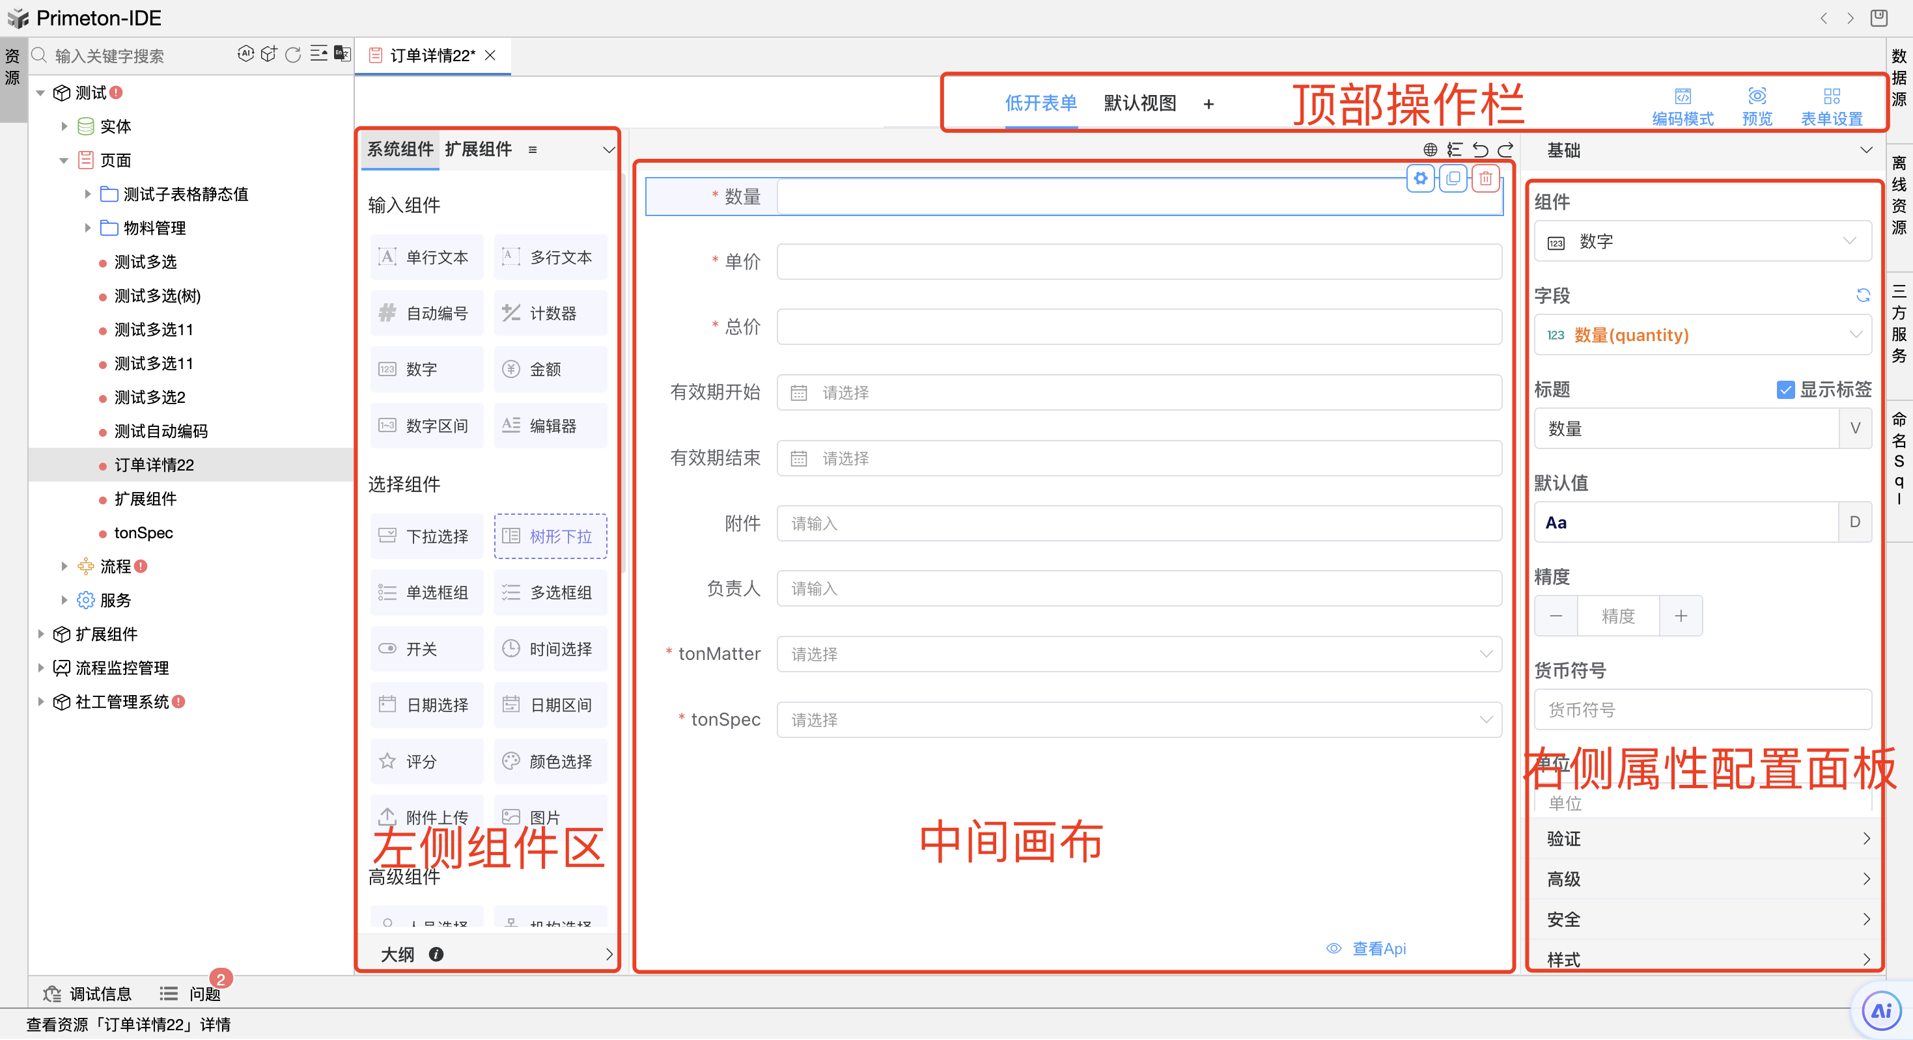Decrease 精度 with minus stepper button
Viewport: 1913px width, 1040px height.
(x=1556, y=616)
